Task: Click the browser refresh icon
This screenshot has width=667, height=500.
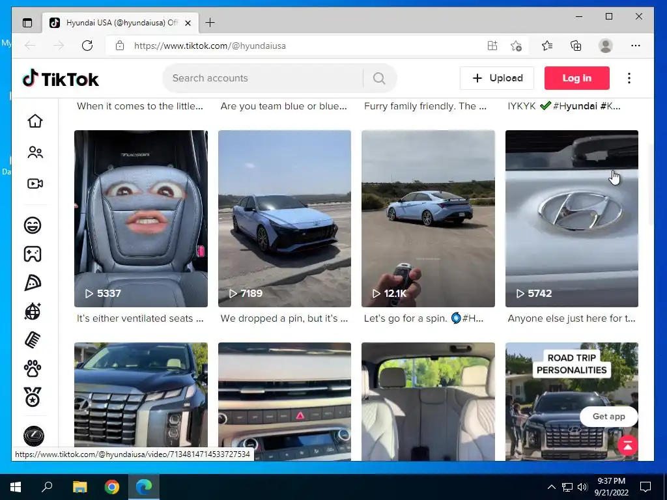Action: point(87,46)
